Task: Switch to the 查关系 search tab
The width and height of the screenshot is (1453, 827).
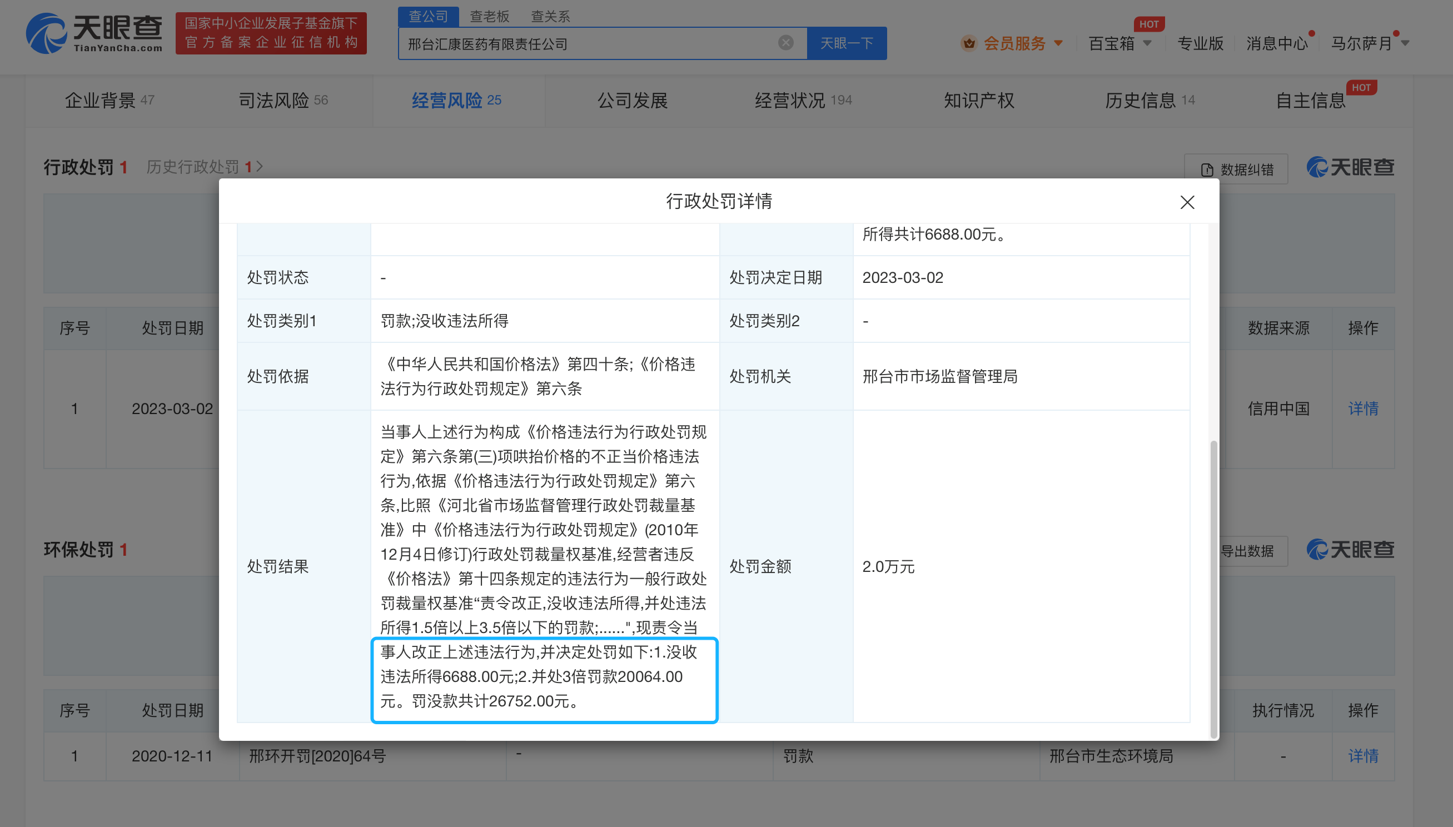Action: pyautogui.click(x=550, y=17)
